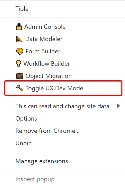Choose Workflow Builder in the menu
Image resolution: width=125 pixels, height=185 pixels.
click(62, 64)
